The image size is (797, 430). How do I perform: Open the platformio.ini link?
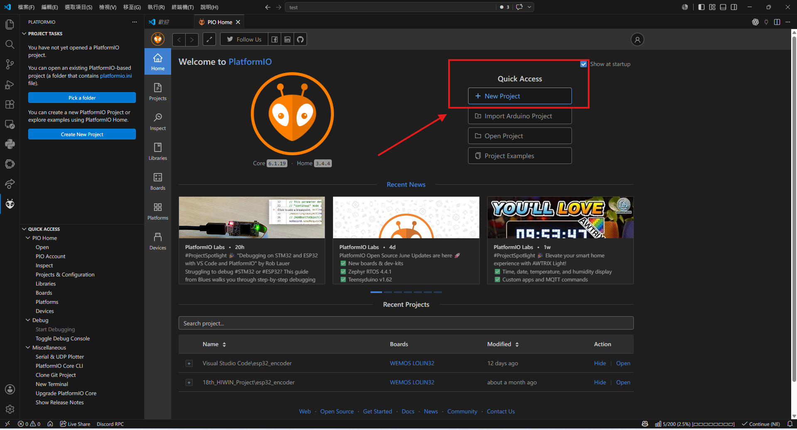(x=116, y=76)
